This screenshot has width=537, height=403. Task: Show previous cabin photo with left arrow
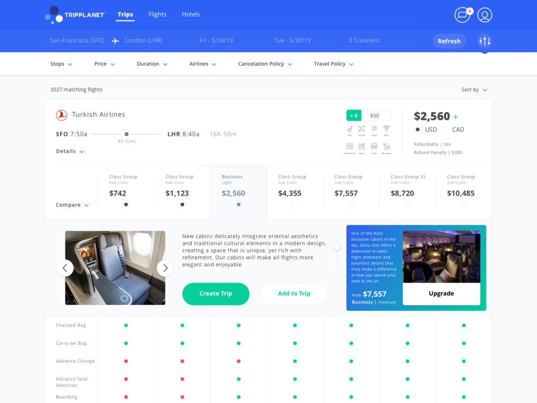coord(65,268)
